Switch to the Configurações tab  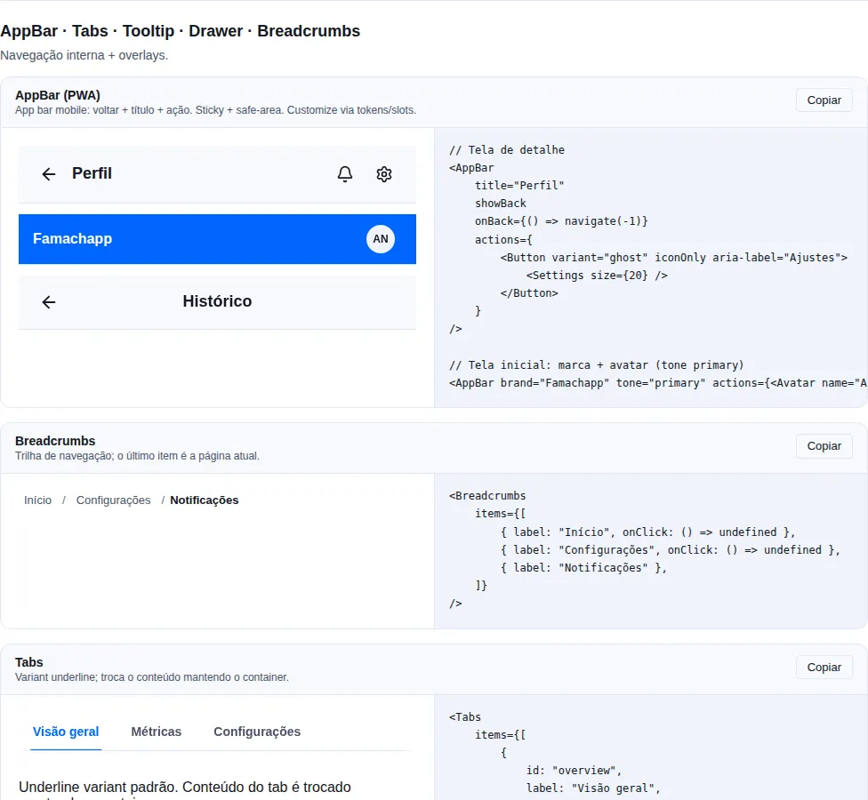click(x=257, y=732)
